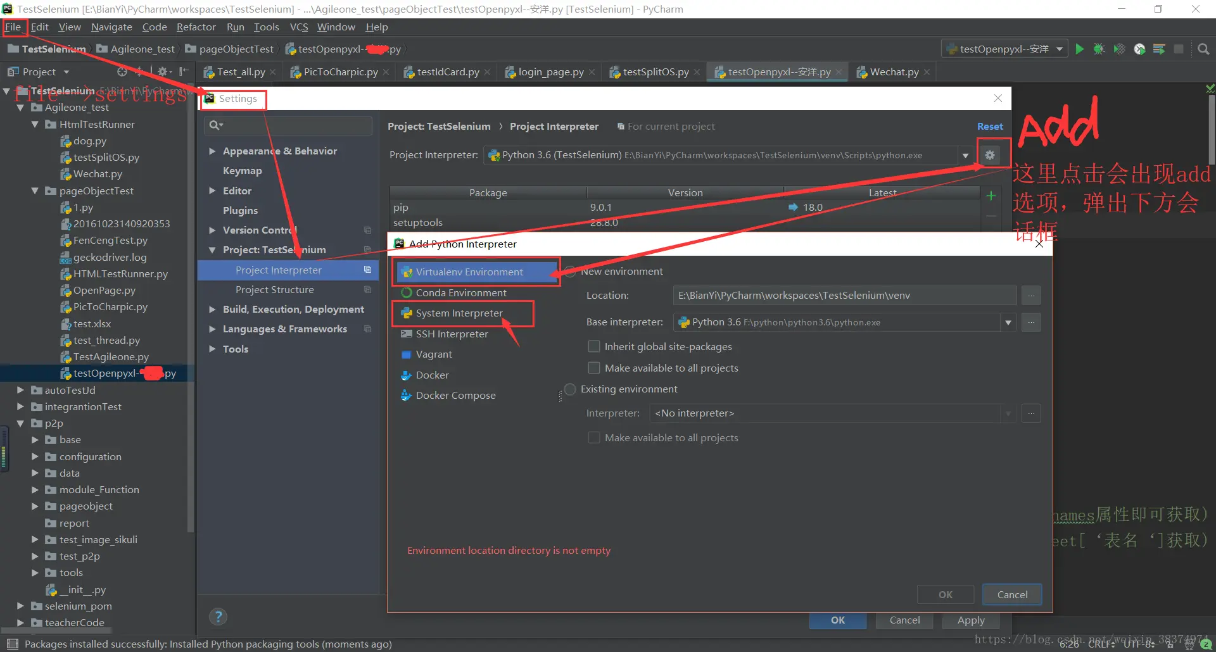
Task: Open Project Interpreter dropdown in Settings
Action: (x=965, y=155)
